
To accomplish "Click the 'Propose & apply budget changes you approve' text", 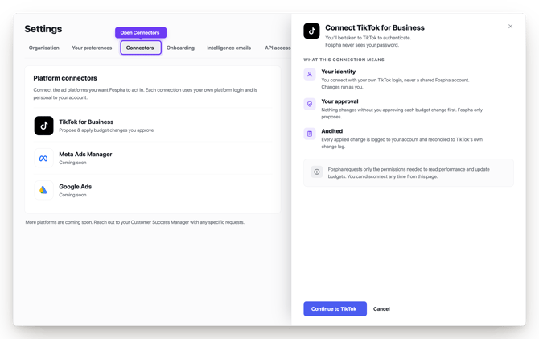I will pyautogui.click(x=106, y=130).
